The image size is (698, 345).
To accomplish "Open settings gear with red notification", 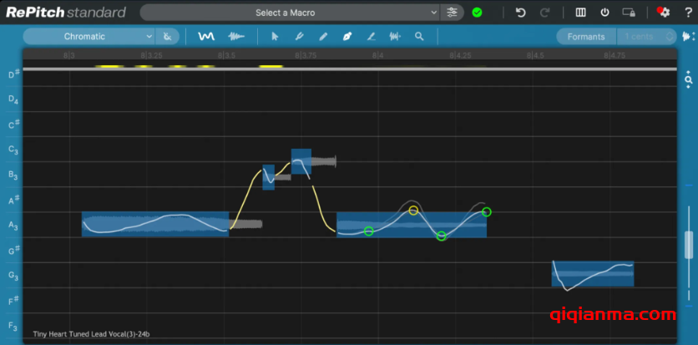I will pos(663,12).
